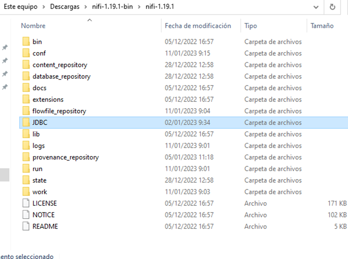348x259 pixels.
Task: Navigate to Este equipo in address bar
Action: point(21,7)
